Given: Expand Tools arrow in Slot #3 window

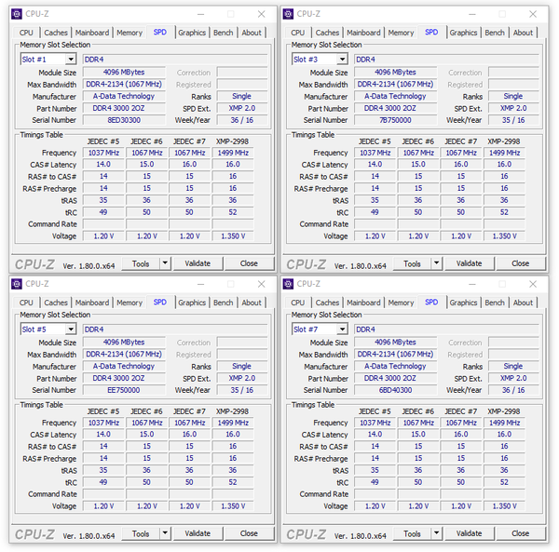Looking at the screenshot, I should (436, 263).
